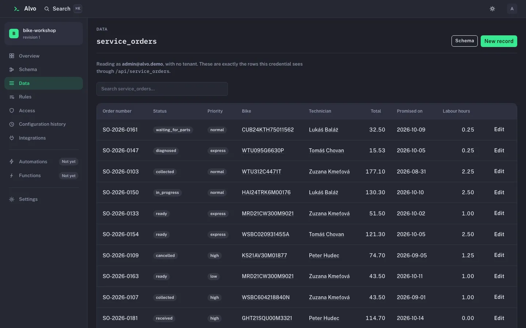Click the Rules sidebar icon
526x328 pixels.
[x=12, y=97]
